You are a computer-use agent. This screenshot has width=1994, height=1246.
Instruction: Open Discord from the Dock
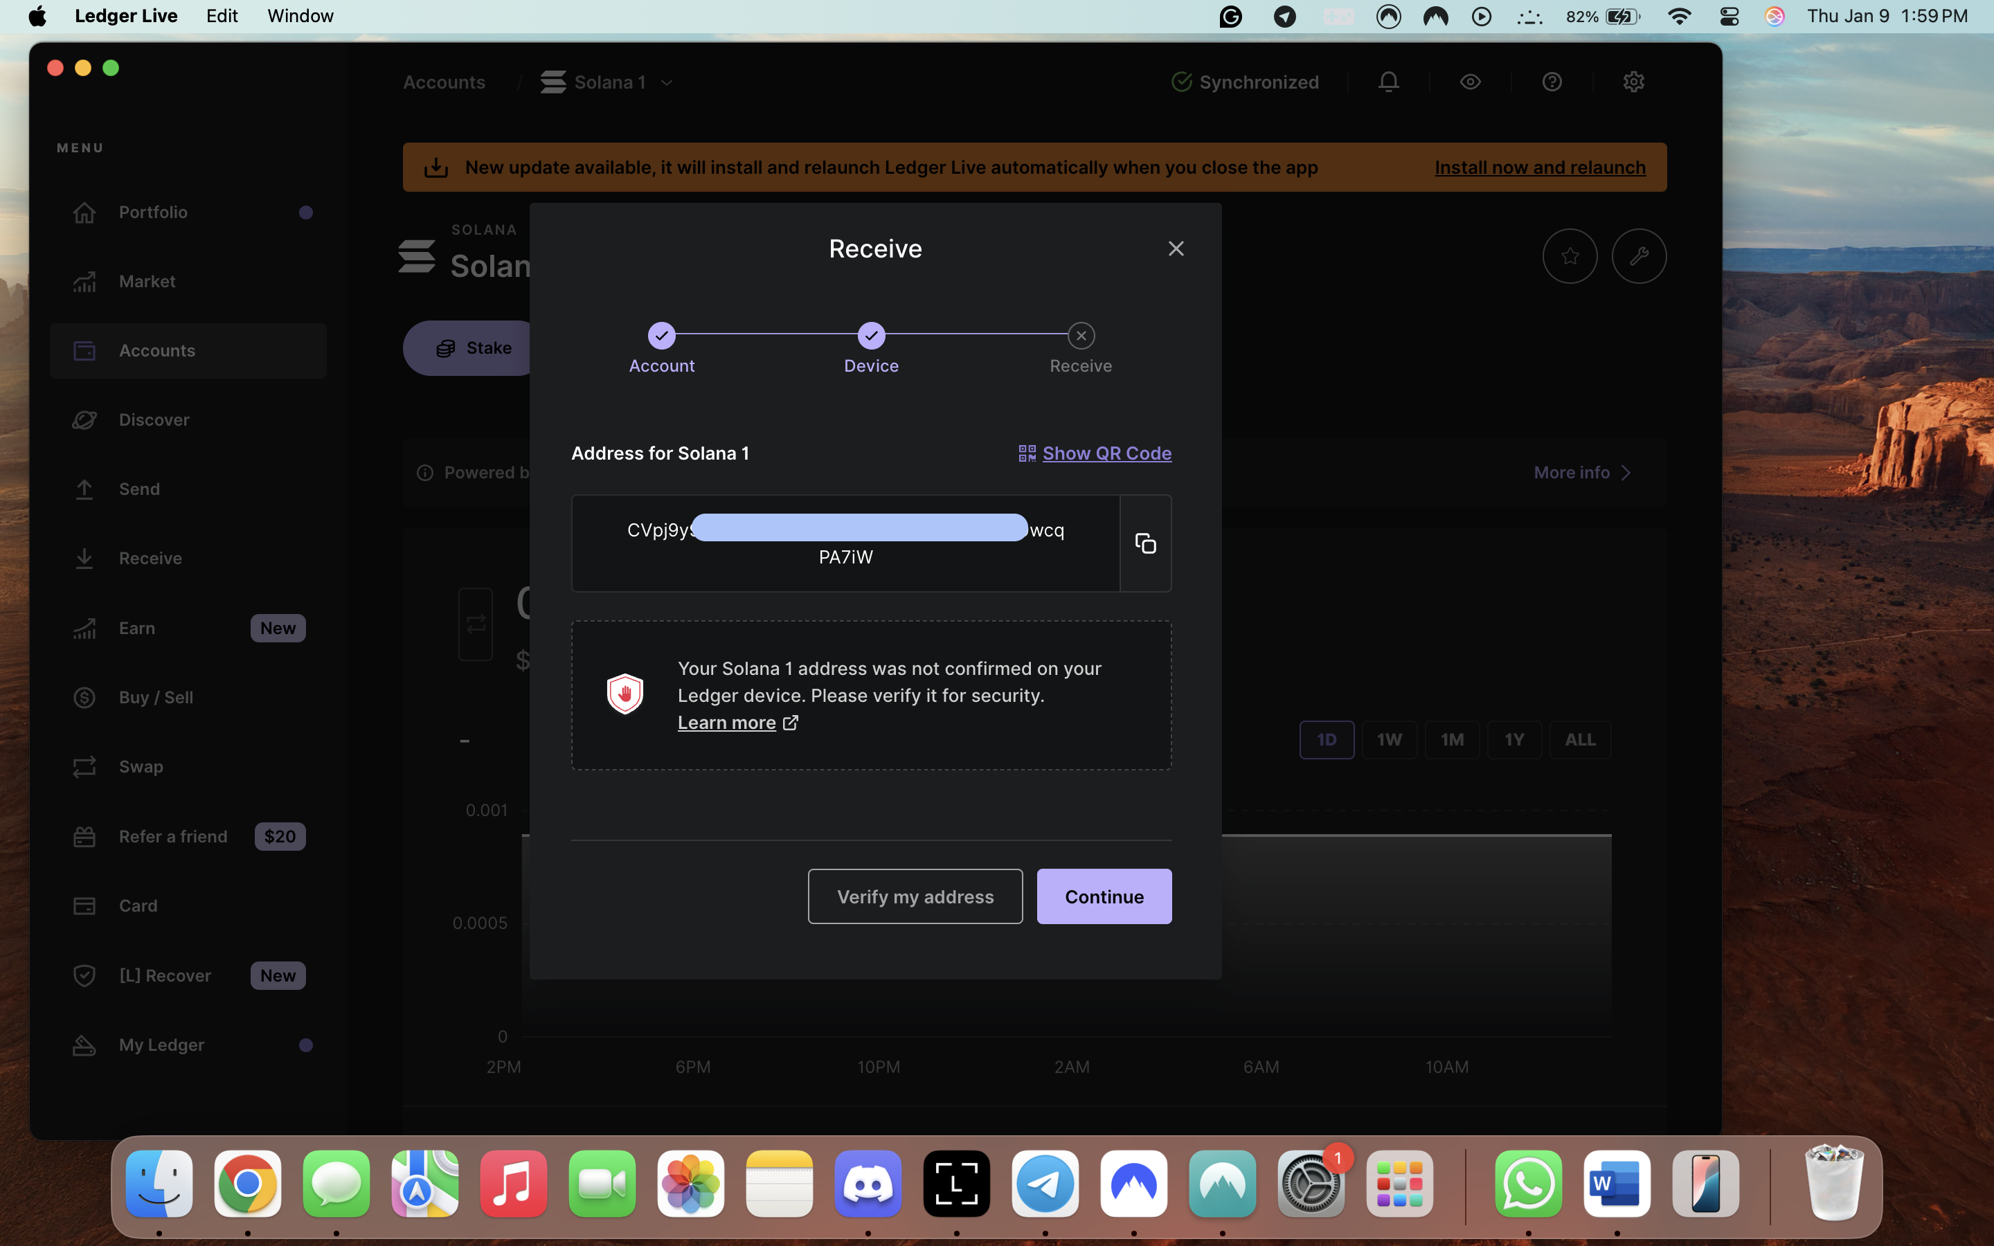click(x=868, y=1184)
